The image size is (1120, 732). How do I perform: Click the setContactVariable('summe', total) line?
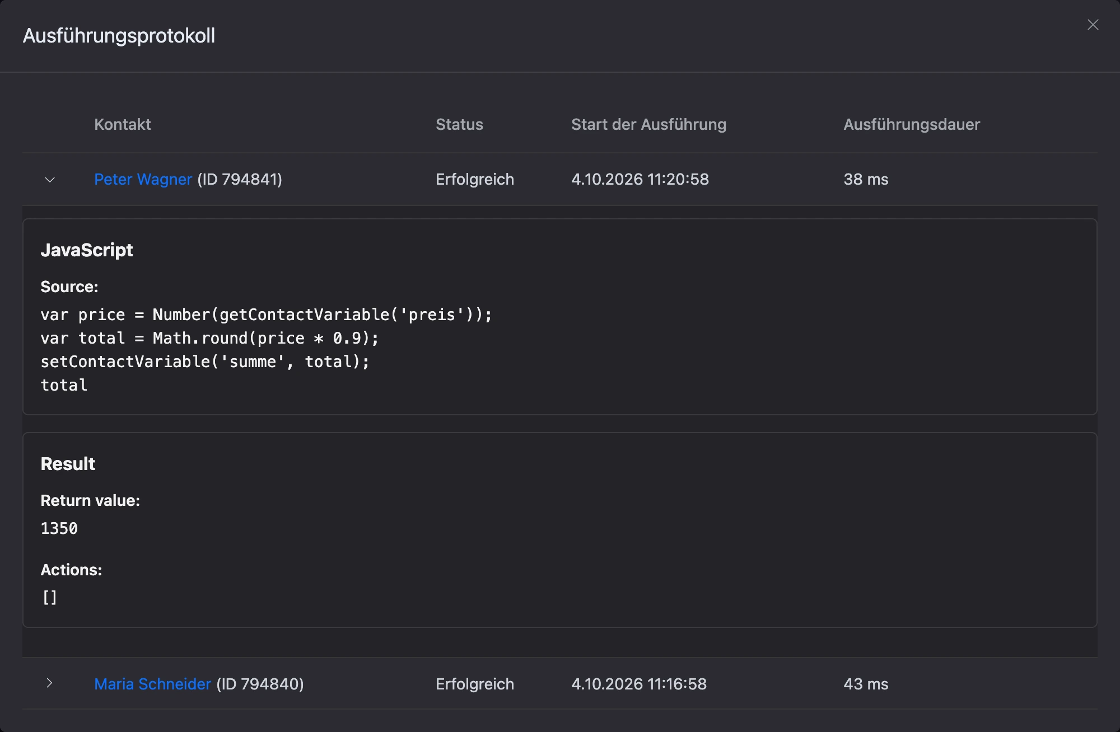tap(205, 362)
